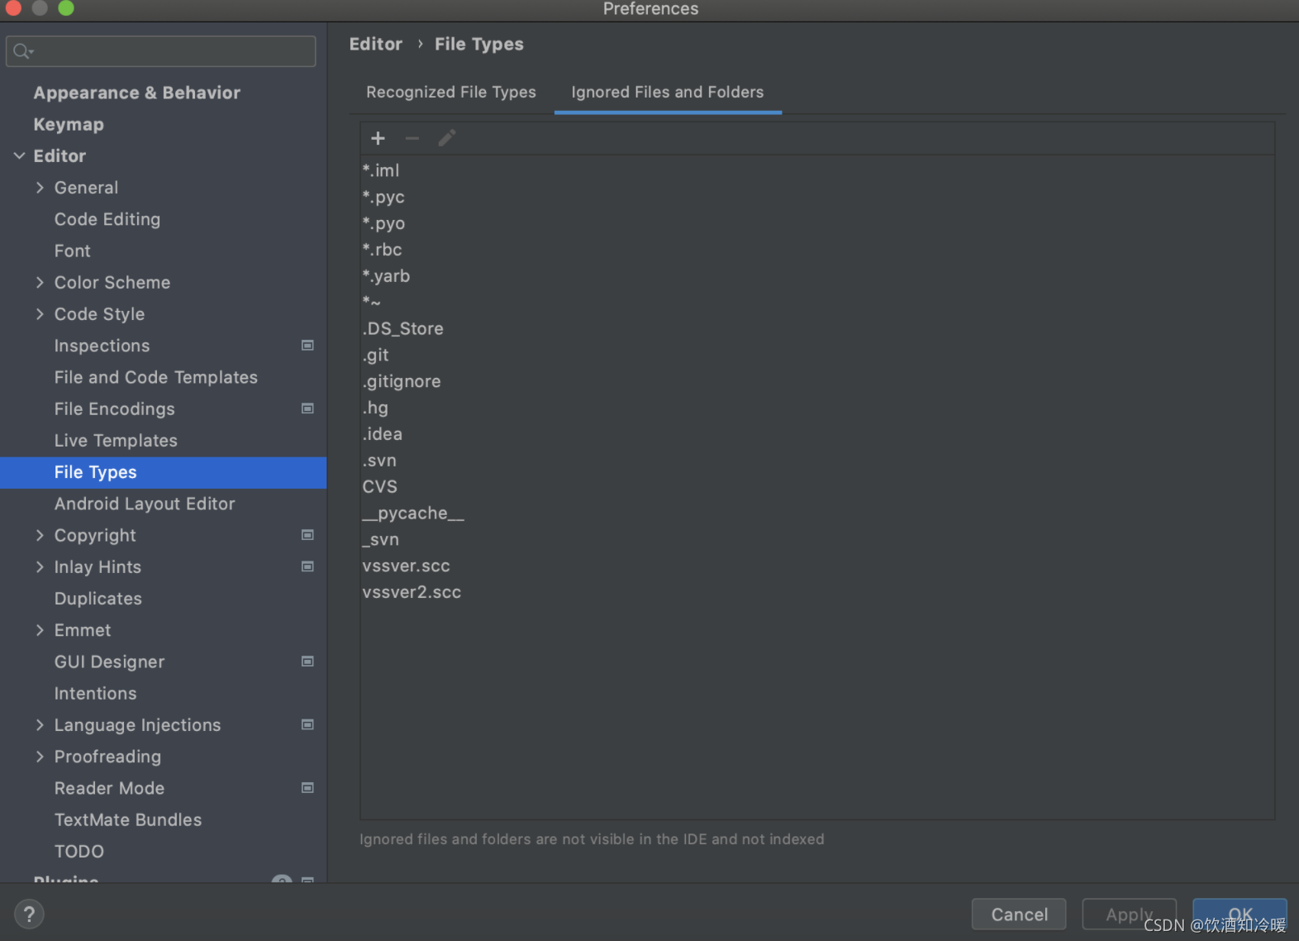Click project-level icon next to Inlay Hints

pyautogui.click(x=307, y=566)
